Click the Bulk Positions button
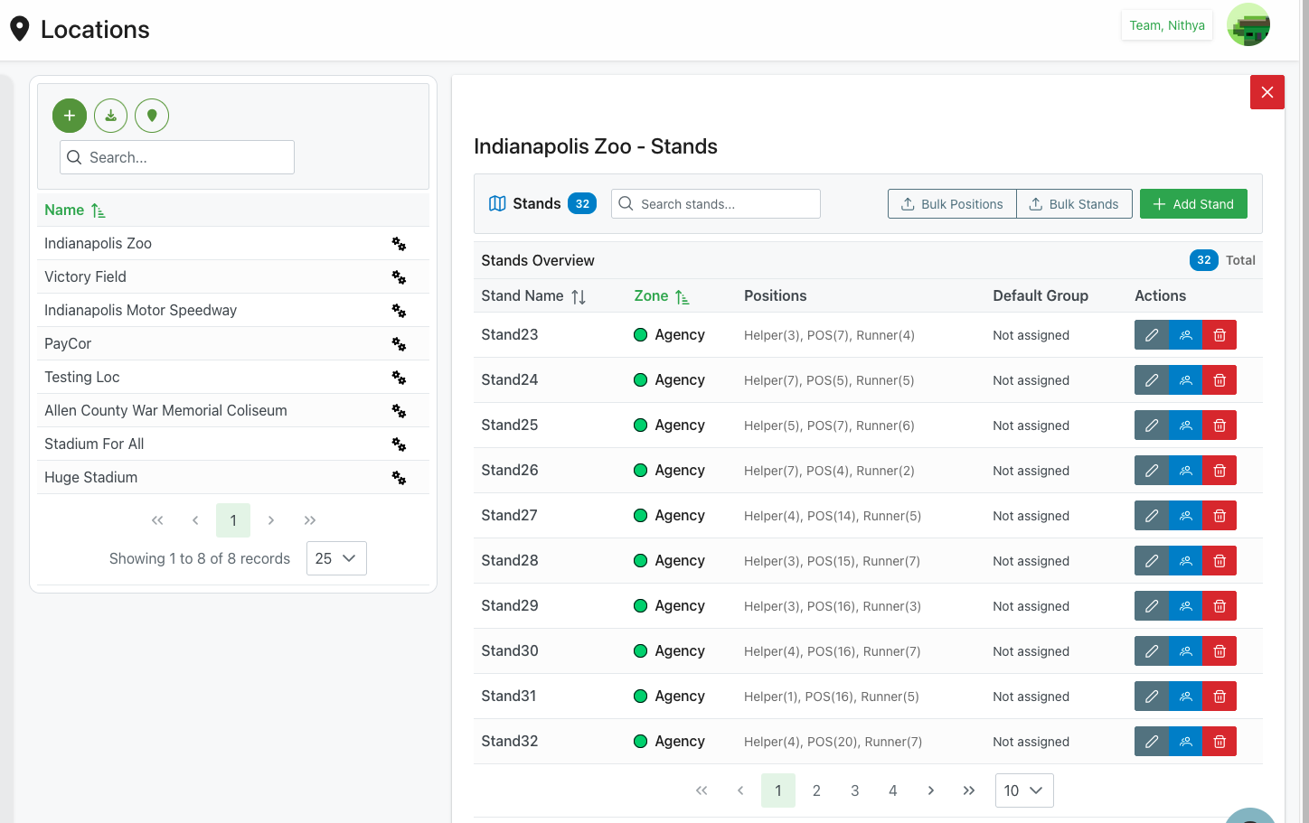The image size is (1309, 823). tap(952, 204)
